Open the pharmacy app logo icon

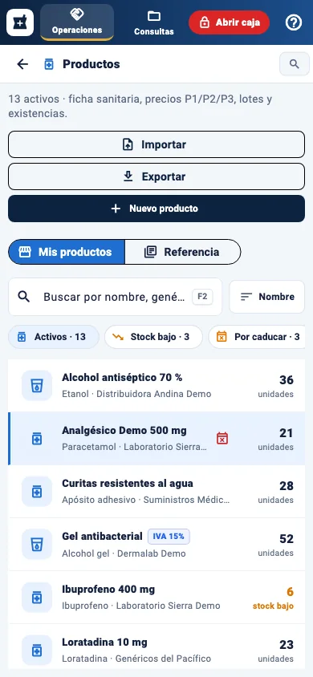pyautogui.click(x=20, y=22)
